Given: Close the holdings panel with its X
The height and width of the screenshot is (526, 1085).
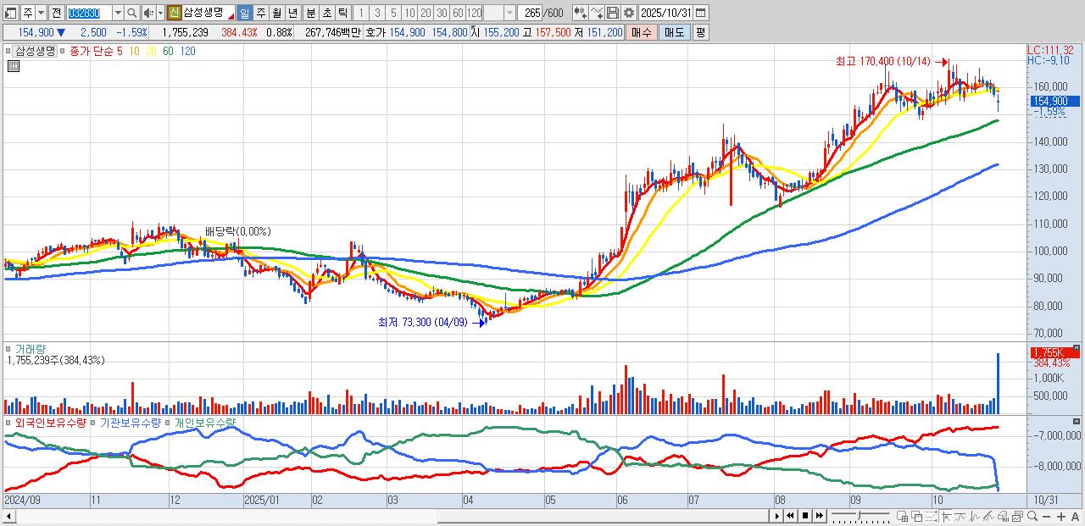Looking at the screenshot, I should (x=1077, y=420).
